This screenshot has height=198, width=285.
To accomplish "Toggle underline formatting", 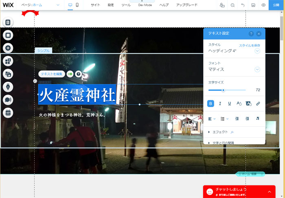I will point(230,103).
